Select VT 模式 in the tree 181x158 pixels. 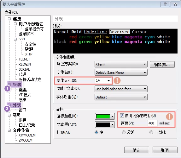[x=25, y=95]
